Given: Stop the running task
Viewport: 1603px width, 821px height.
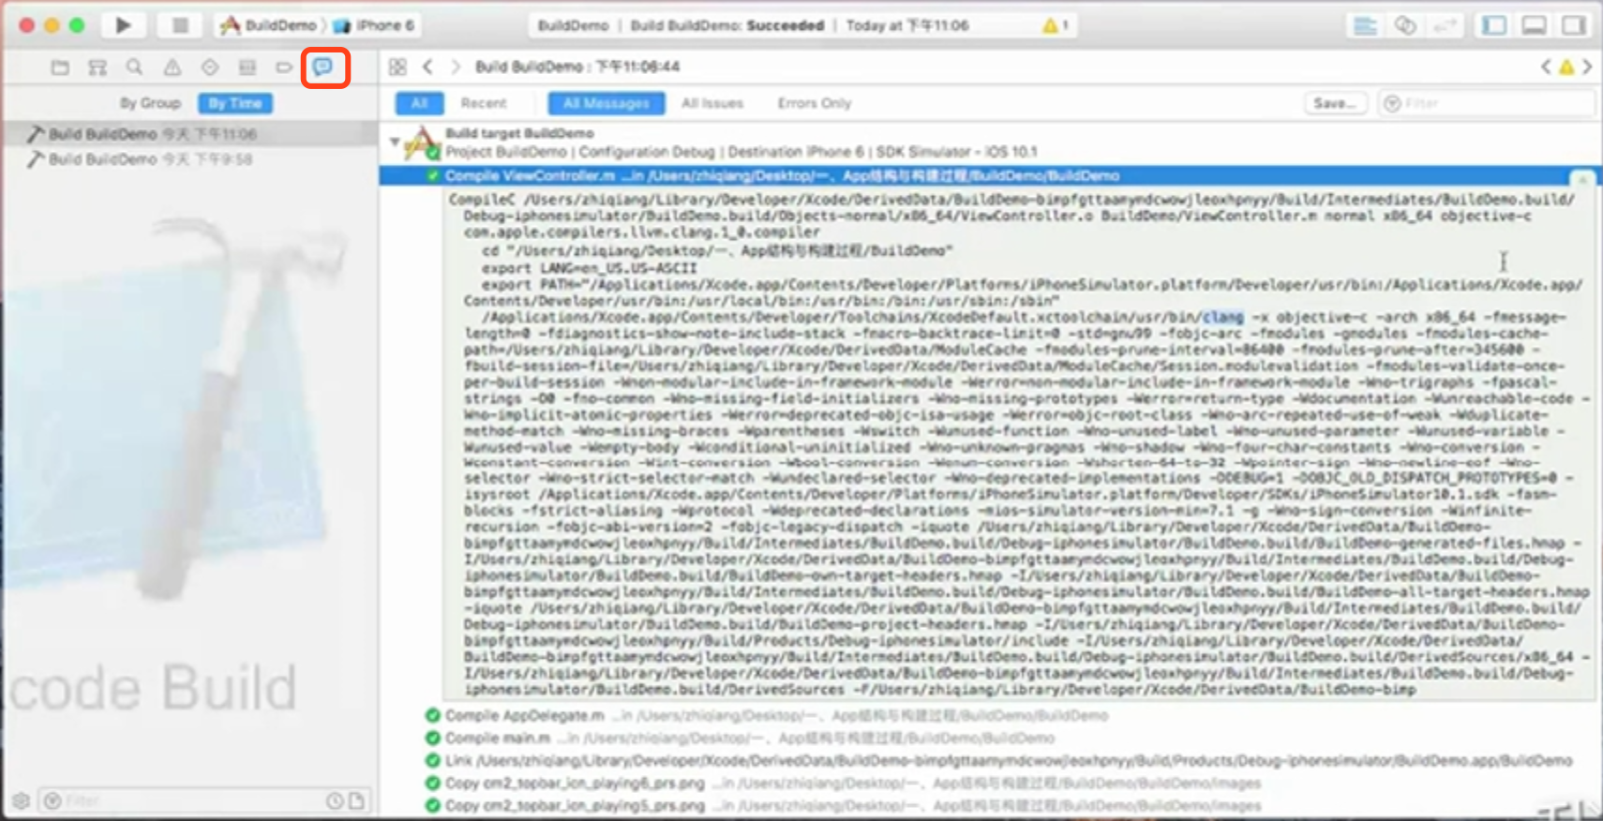Looking at the screenshot, I should 180,25.
